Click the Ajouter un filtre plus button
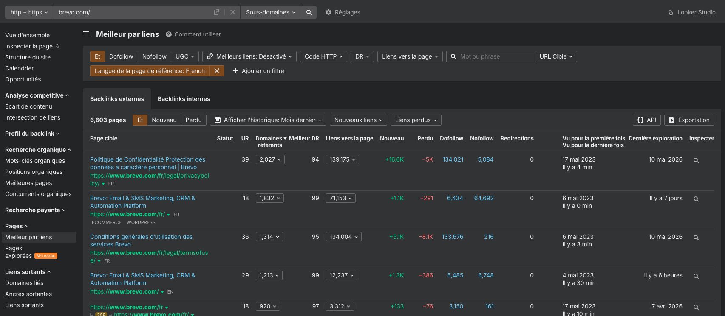Image resolution: width=725 pixels, height=316 pixels. coord(258,71)
